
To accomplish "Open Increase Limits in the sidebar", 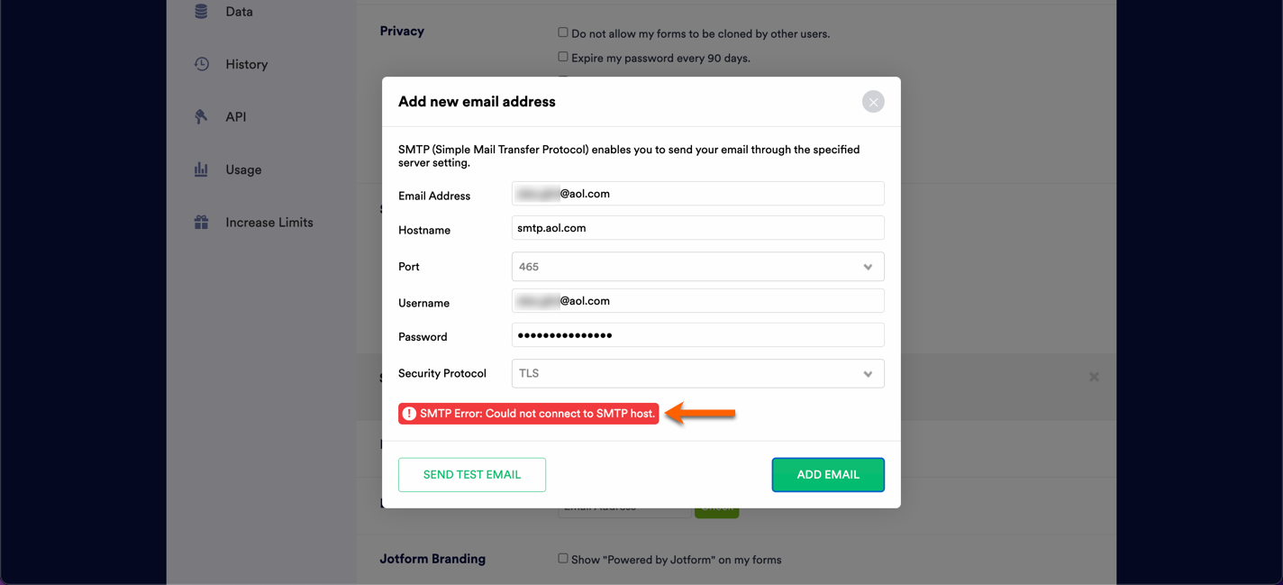I will click(x=268, y=222).
